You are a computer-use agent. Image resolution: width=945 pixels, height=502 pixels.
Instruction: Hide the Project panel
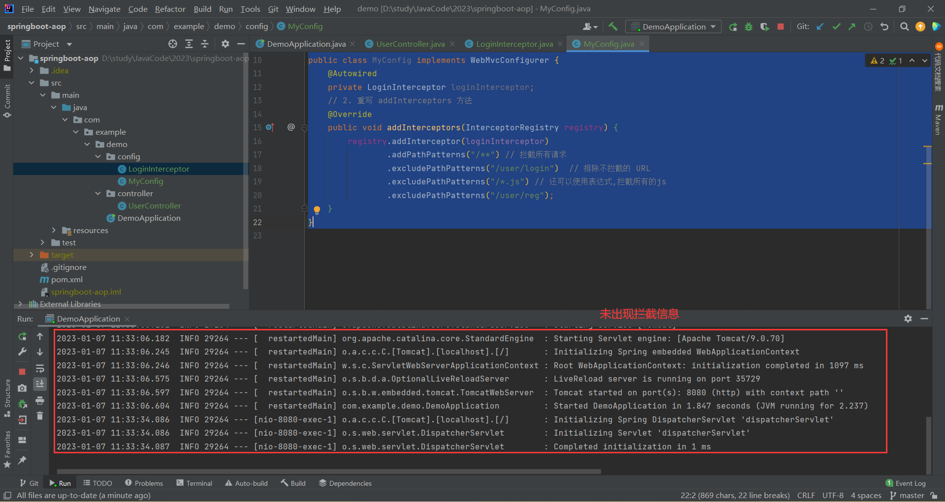pyautogui.click(x=241, y=44)
